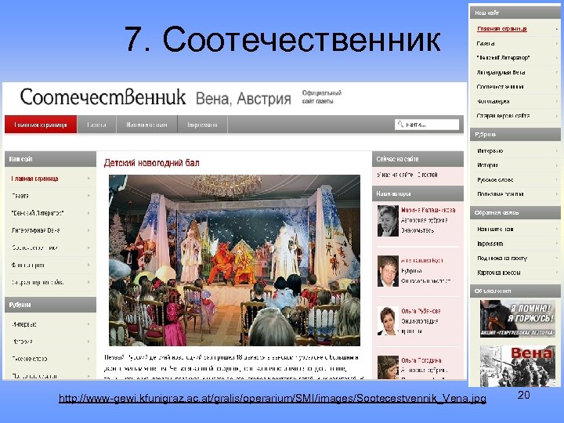This screenshot has height=423, width=564.
Task: Open Карточка прессы under Обратная связь
Action: pos(498,273)
